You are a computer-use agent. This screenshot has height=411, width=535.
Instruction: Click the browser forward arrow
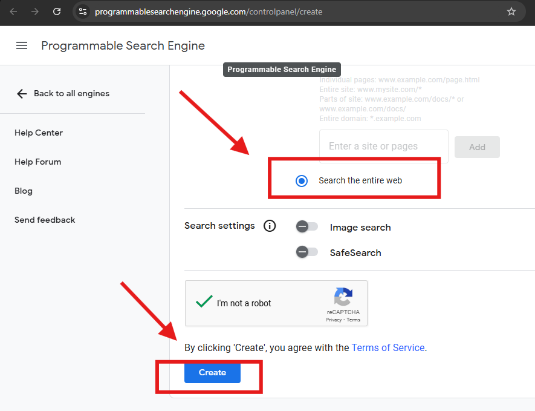(x=35, y=12)
